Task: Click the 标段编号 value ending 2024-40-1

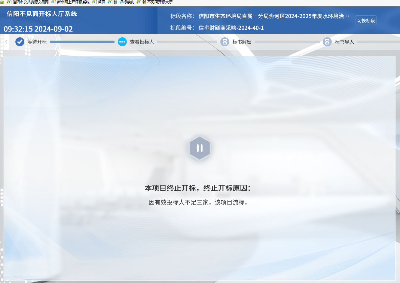Action: 231,28
